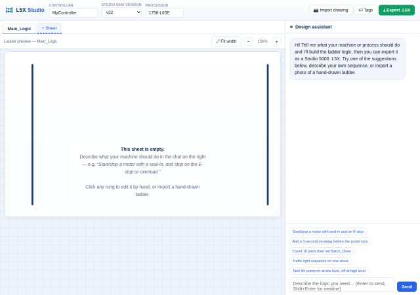Click the Send button
Viewport: 420px width, 295px height.
point(407,286)
